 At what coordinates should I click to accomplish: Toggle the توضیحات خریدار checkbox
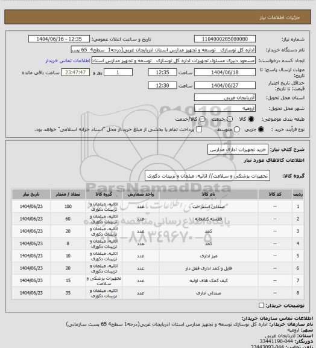click(262, 305)
